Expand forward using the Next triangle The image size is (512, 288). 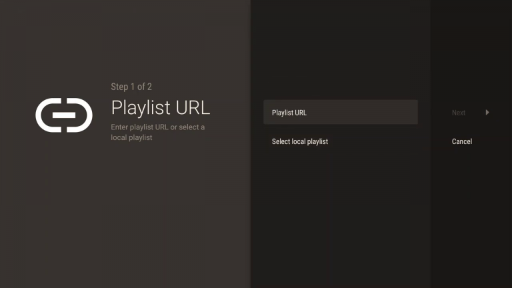(x=487, y=113)
